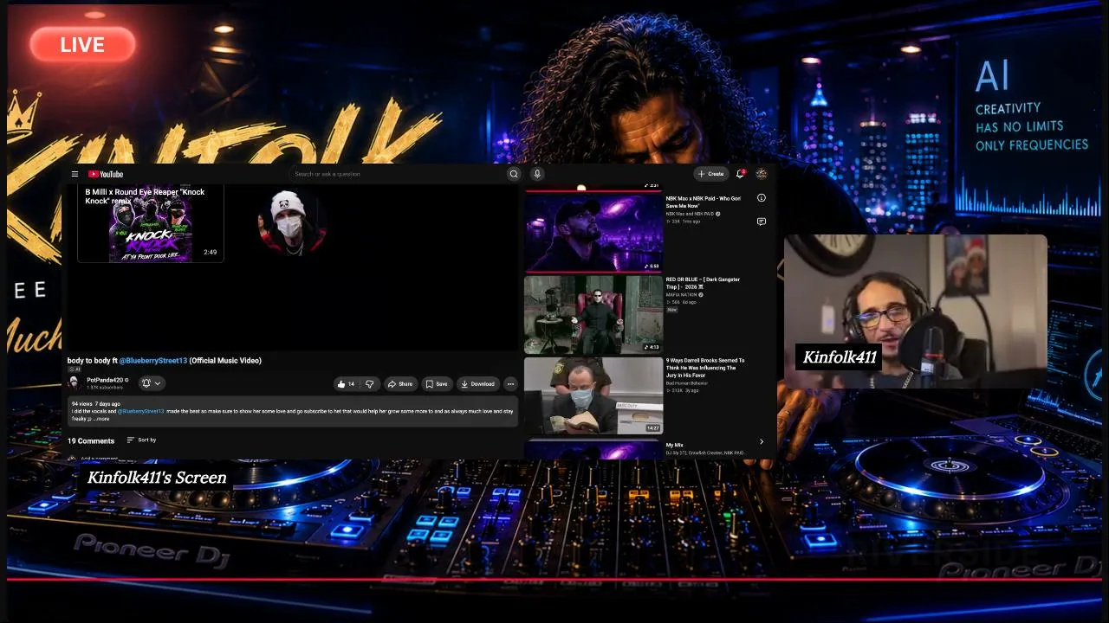Click "9 Ways Darrell Brooks Seemed To Think" title
Viewport: 1109px width, 623px height.
point(705,368)
